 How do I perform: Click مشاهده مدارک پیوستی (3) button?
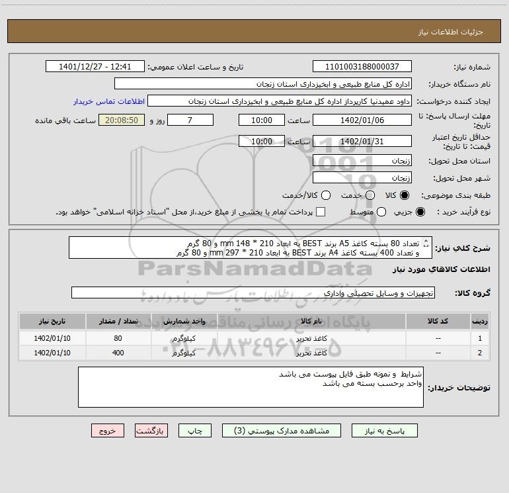(282, 431)
